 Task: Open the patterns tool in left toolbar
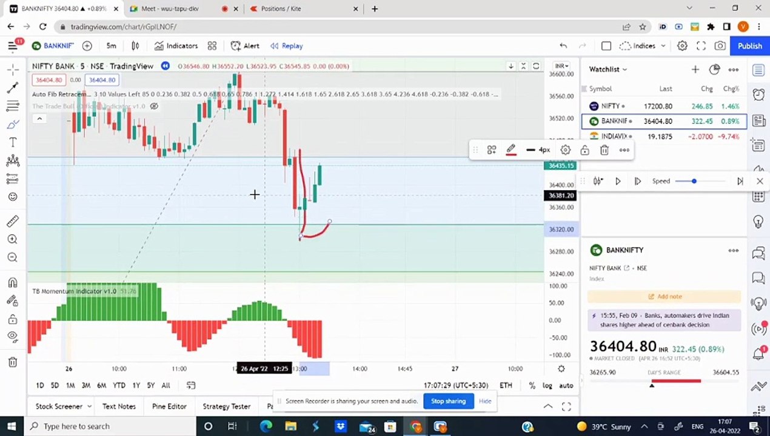click(12, 160)
